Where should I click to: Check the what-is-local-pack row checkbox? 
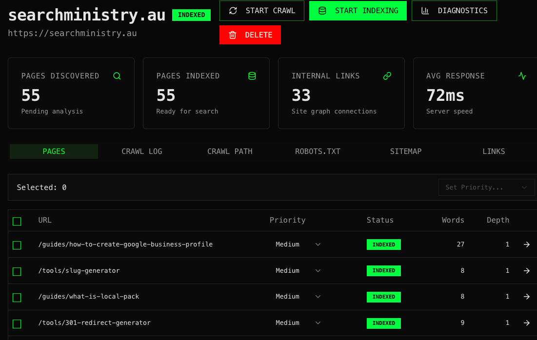[x=17, y=298]
